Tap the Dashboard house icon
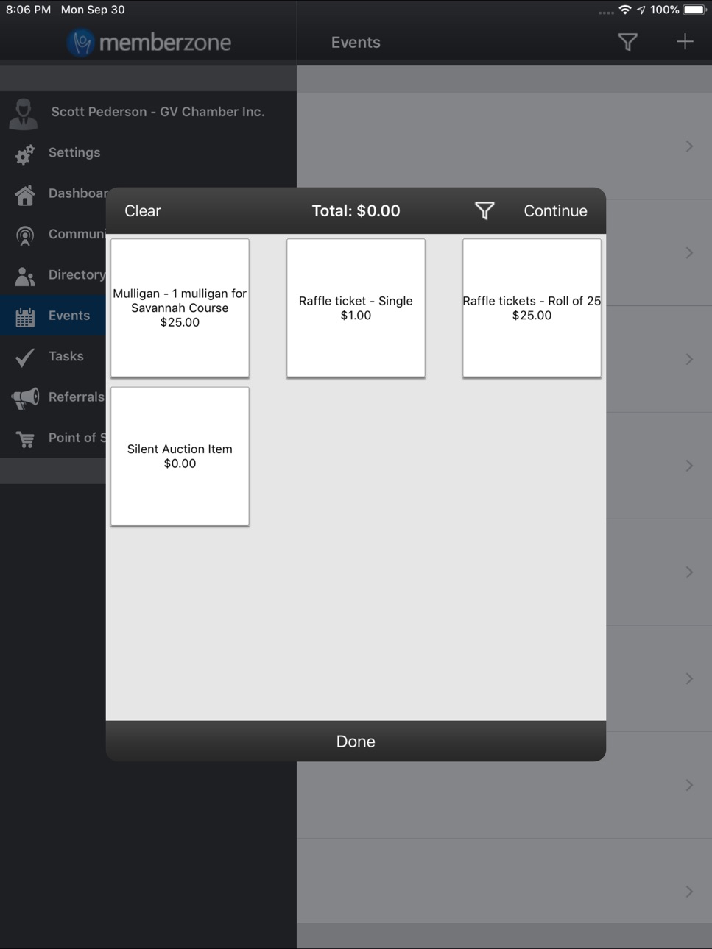 [x=25, y=194]
